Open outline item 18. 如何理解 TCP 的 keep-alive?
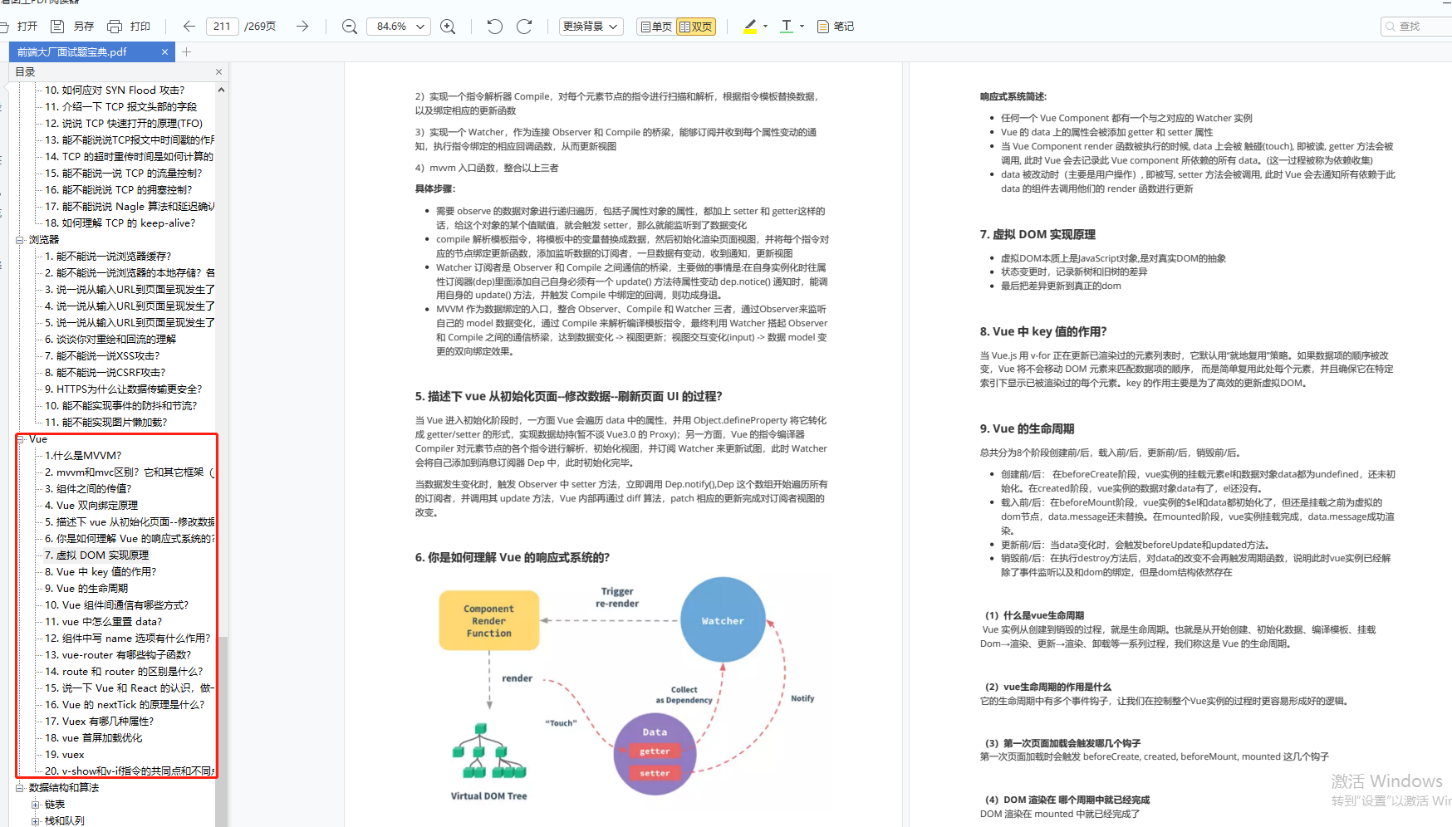The height and width of the screenshot is (827, 1452). pyautogui.click(x=120, y=223)
